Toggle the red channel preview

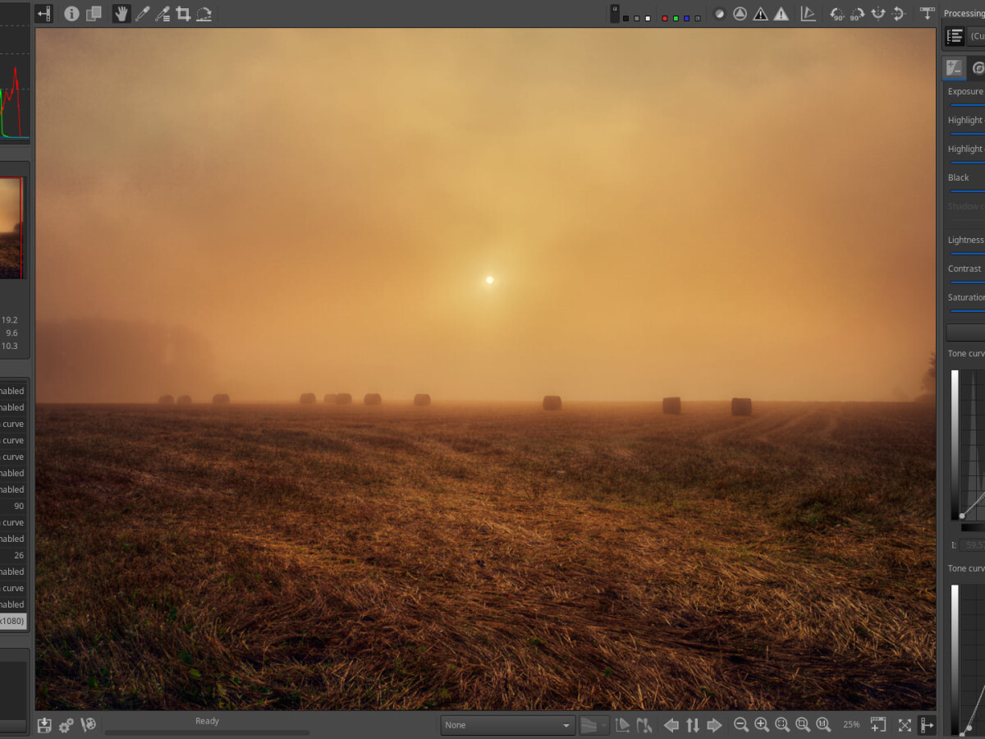point(665,18)
